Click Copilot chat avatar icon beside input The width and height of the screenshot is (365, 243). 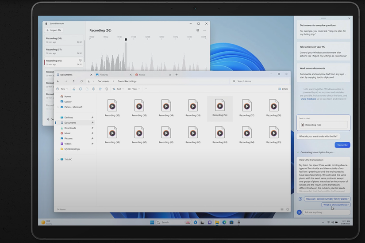(x=299, y=213)
